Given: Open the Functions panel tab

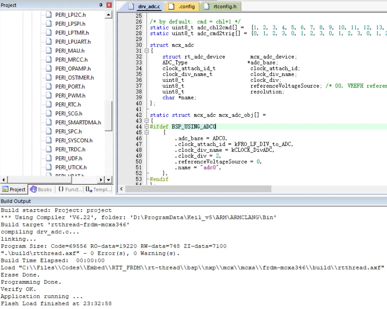Looking at the screenshot, I should [x=70, y=189].
